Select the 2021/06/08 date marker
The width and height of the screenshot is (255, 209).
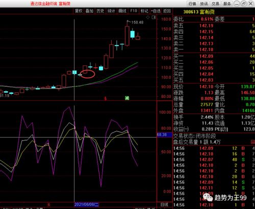pos(87,204)
